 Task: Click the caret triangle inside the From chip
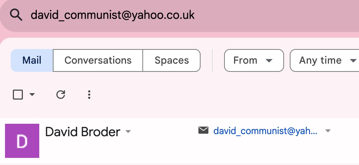click(x=269, y=61)
